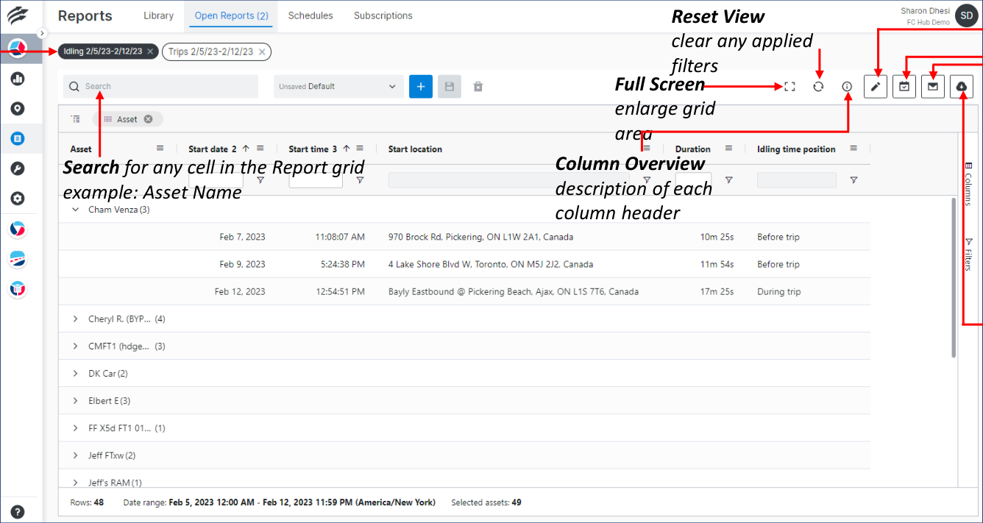Select the pencil edit icon in toolbar
Image resolution: width=983 pixels, height=523 pixels.
click(875, 86)
